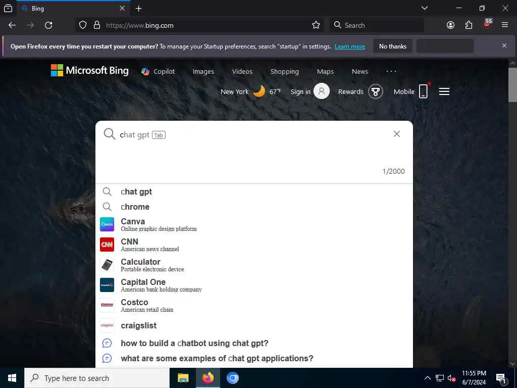517x388 pixels.
Task: Open the Extensions puzzle icon
Action: [469, 25]
